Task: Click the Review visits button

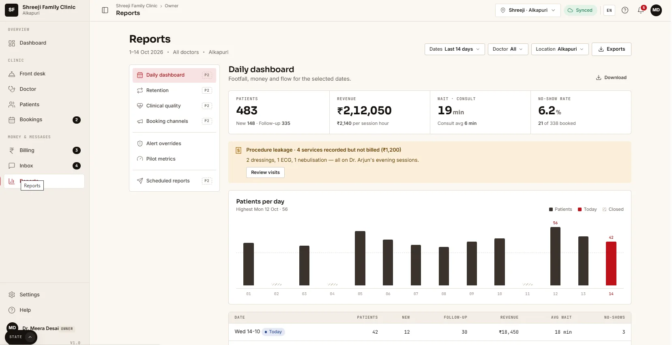Action: pyautogui.click(x=265, y=172)
